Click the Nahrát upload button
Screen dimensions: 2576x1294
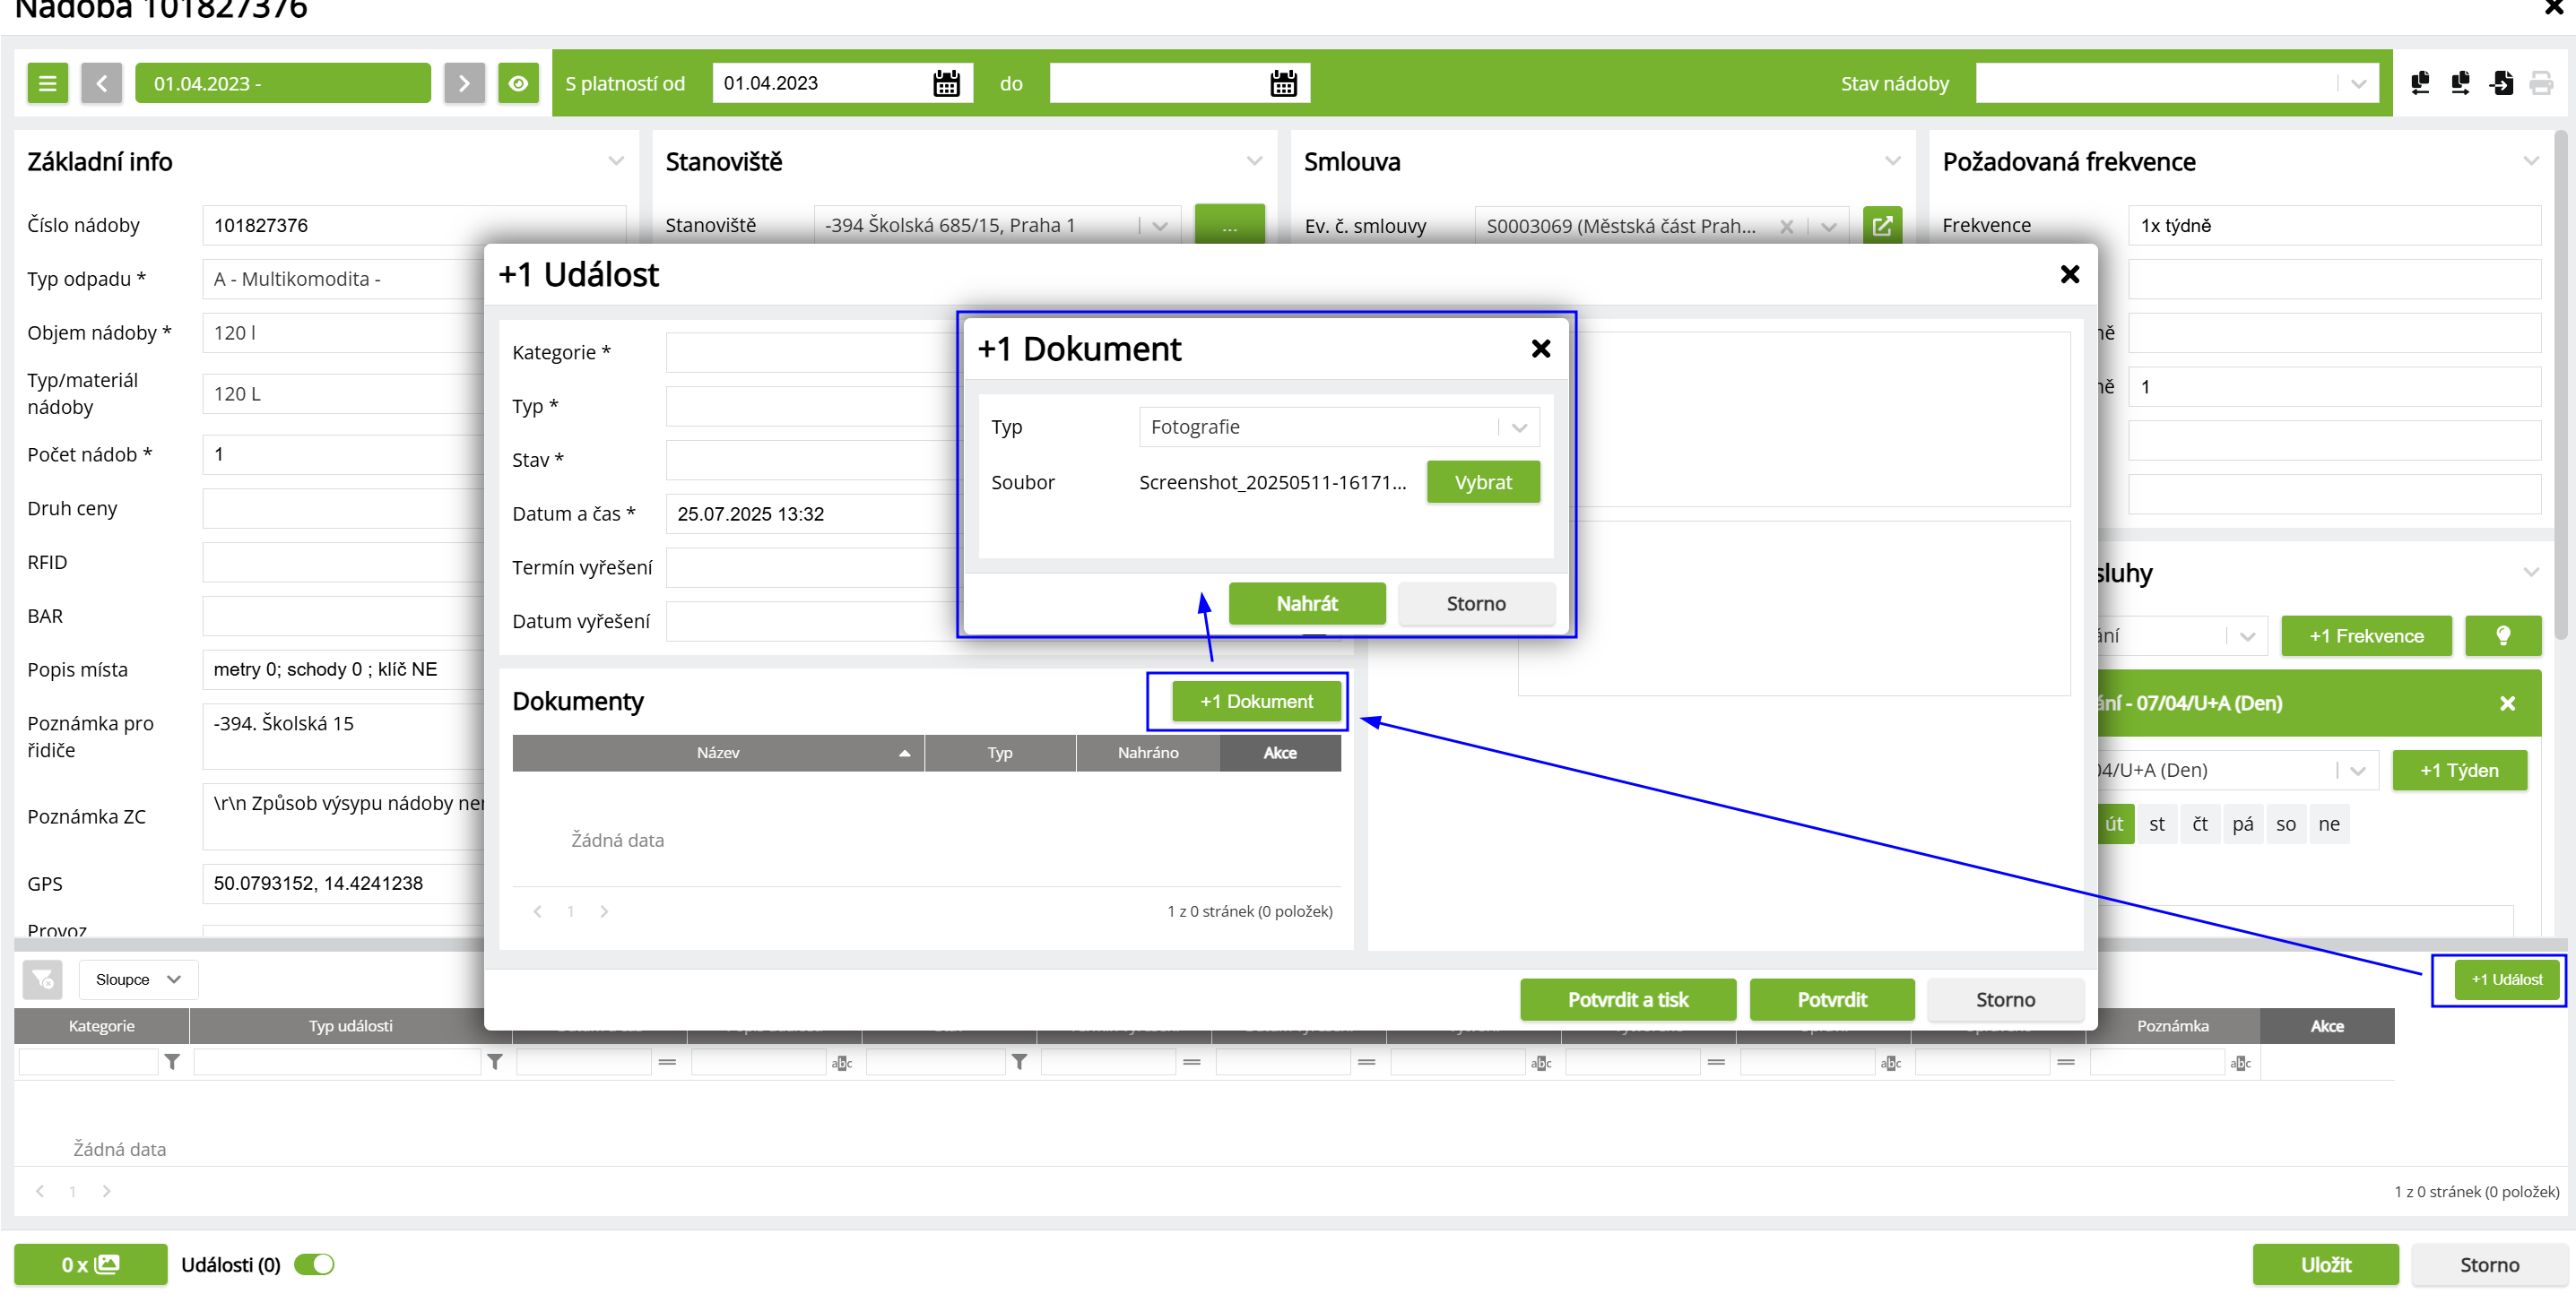click(x=1306, y=603)
